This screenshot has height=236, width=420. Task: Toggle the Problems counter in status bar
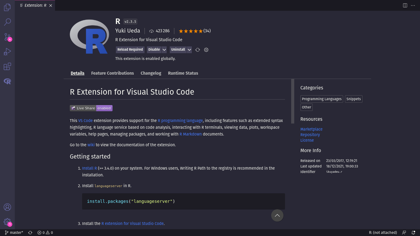pyautogui.click(x=45, y=233)
